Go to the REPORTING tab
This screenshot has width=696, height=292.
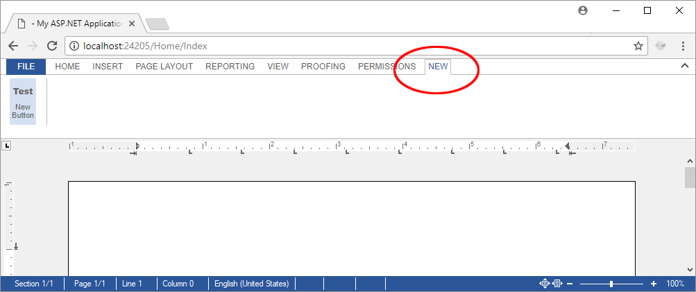coord(230,67)
